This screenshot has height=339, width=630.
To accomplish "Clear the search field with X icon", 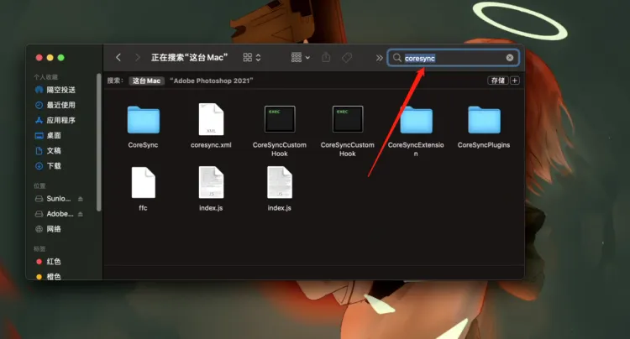I will (x=509, y=58).
